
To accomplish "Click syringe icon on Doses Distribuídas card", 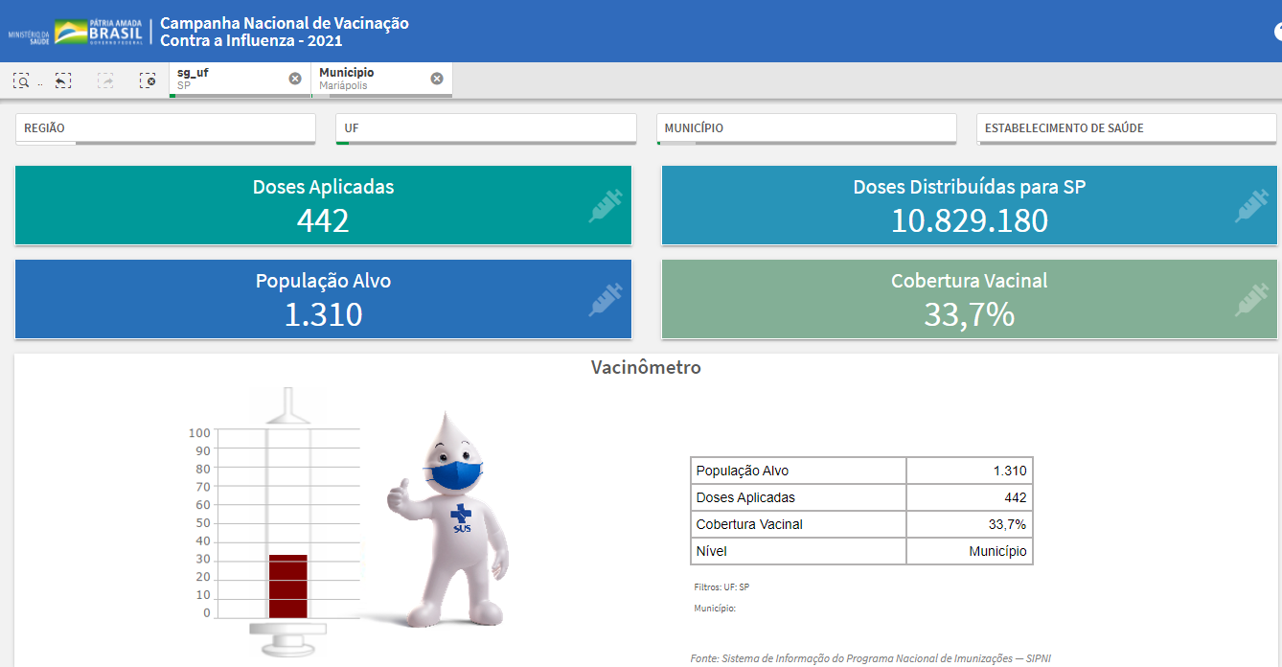I will (1251, 206).
